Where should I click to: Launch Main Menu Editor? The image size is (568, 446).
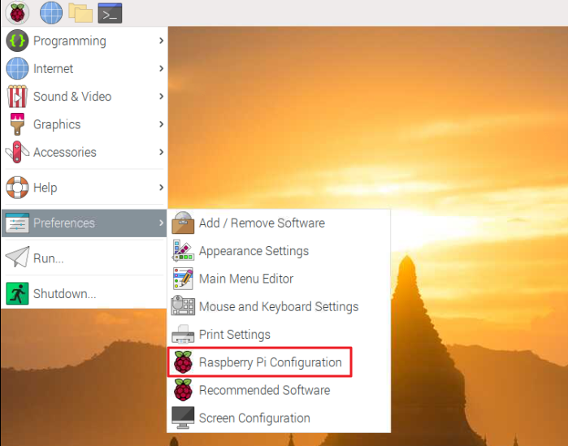(279, 279)
